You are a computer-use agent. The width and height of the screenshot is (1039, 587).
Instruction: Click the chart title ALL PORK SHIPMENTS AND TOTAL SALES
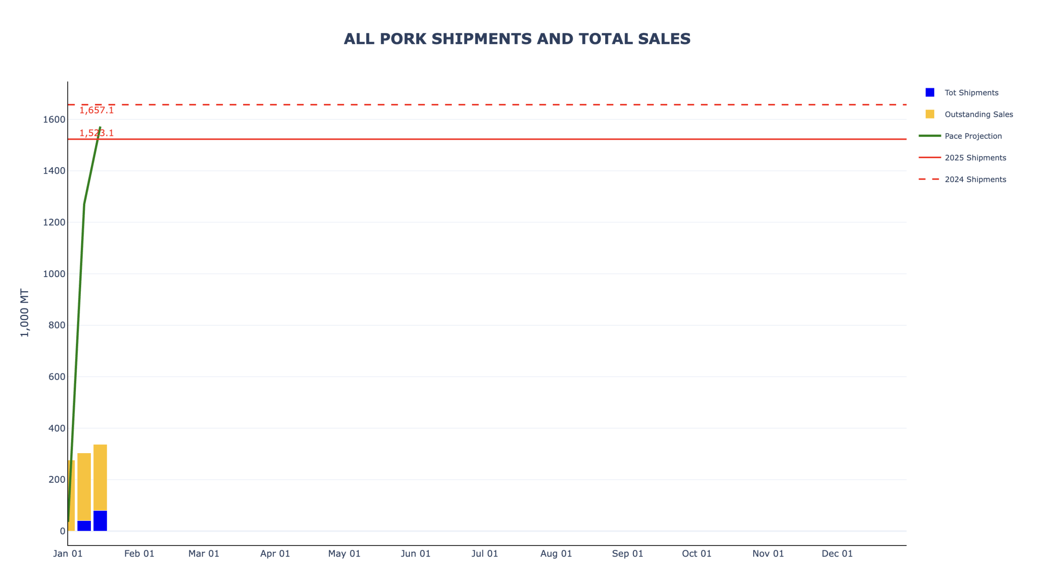pyautogui.click(x=517, y=39)
